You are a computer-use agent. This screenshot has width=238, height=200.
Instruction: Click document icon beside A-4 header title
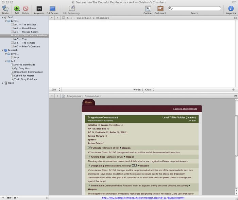coord(64,18)
